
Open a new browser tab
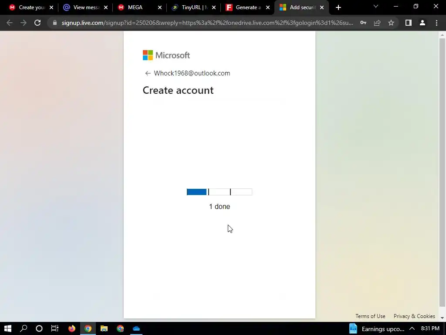(x=338, y=7)
